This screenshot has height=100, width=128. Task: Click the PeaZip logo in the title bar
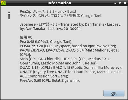tap(3, 3)
